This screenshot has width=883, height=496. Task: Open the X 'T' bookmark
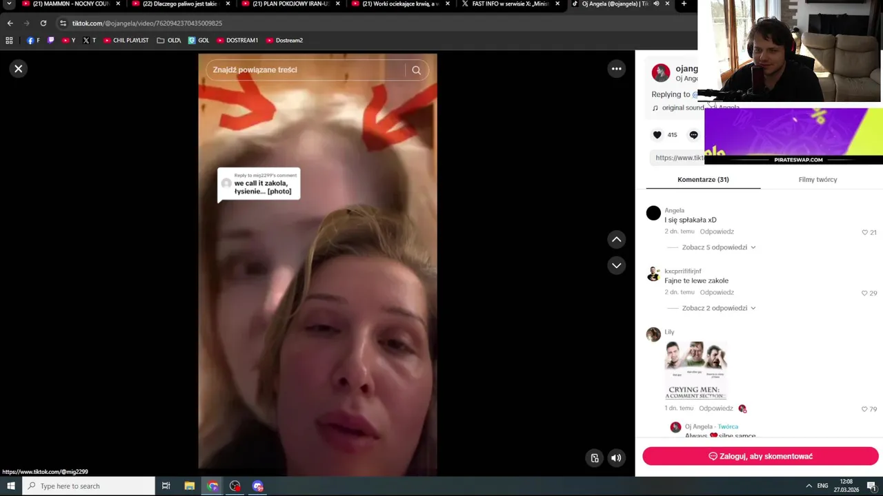tap(89, 41)
